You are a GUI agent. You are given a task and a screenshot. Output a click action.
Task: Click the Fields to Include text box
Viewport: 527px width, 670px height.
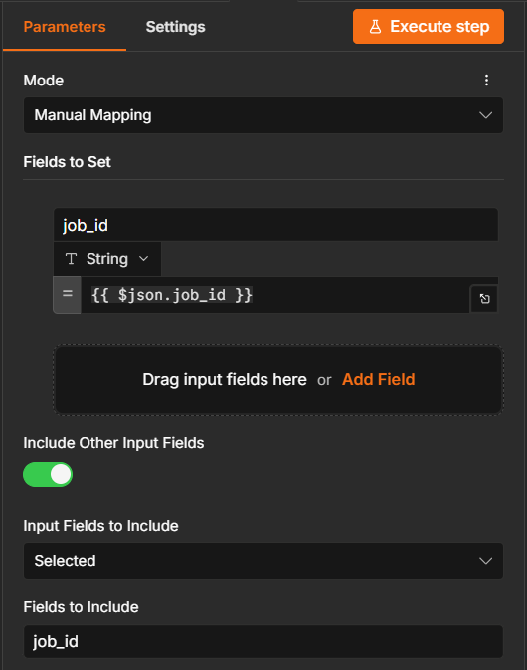263,642
